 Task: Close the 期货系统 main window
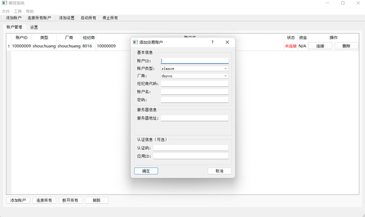(358, 3)
